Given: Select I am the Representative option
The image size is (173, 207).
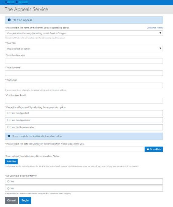Looking at the screenshot, I should 84,127.
